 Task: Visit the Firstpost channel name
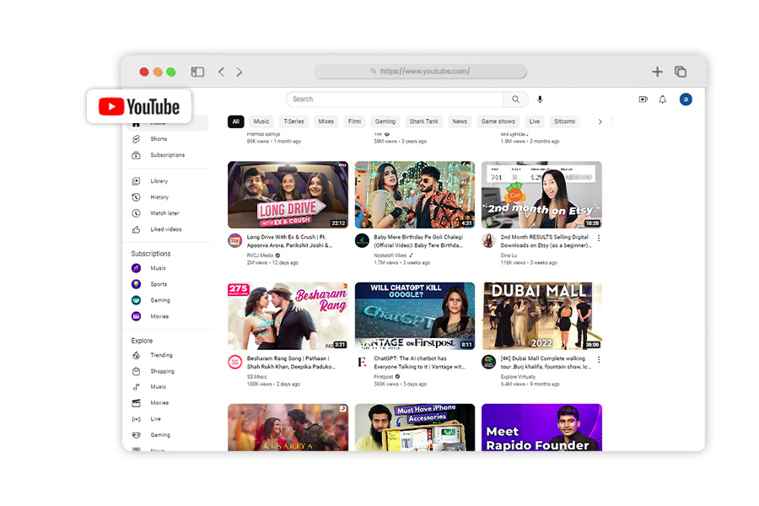click(x=384, y=377)
